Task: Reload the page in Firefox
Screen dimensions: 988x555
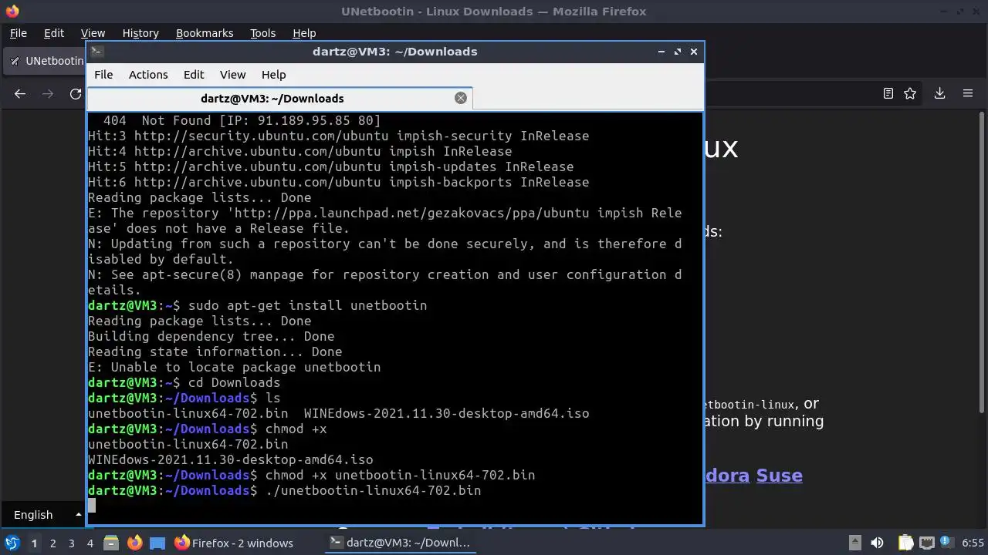Action: tap(76, 93)
